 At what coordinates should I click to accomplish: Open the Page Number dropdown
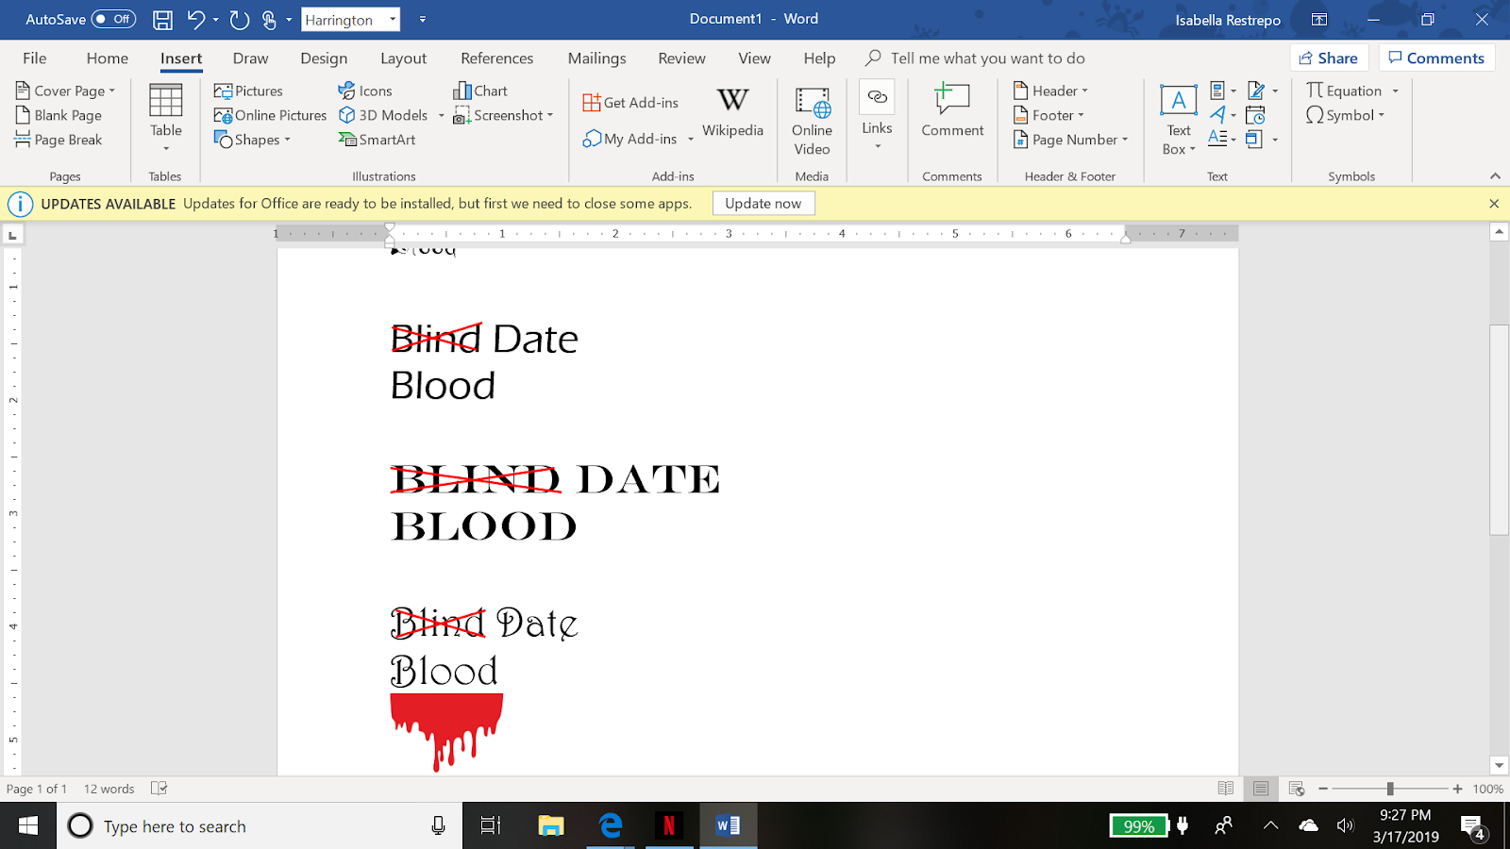tap(1070, 140)
